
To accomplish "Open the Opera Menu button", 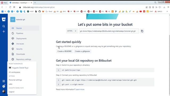I will click(4, 3).
